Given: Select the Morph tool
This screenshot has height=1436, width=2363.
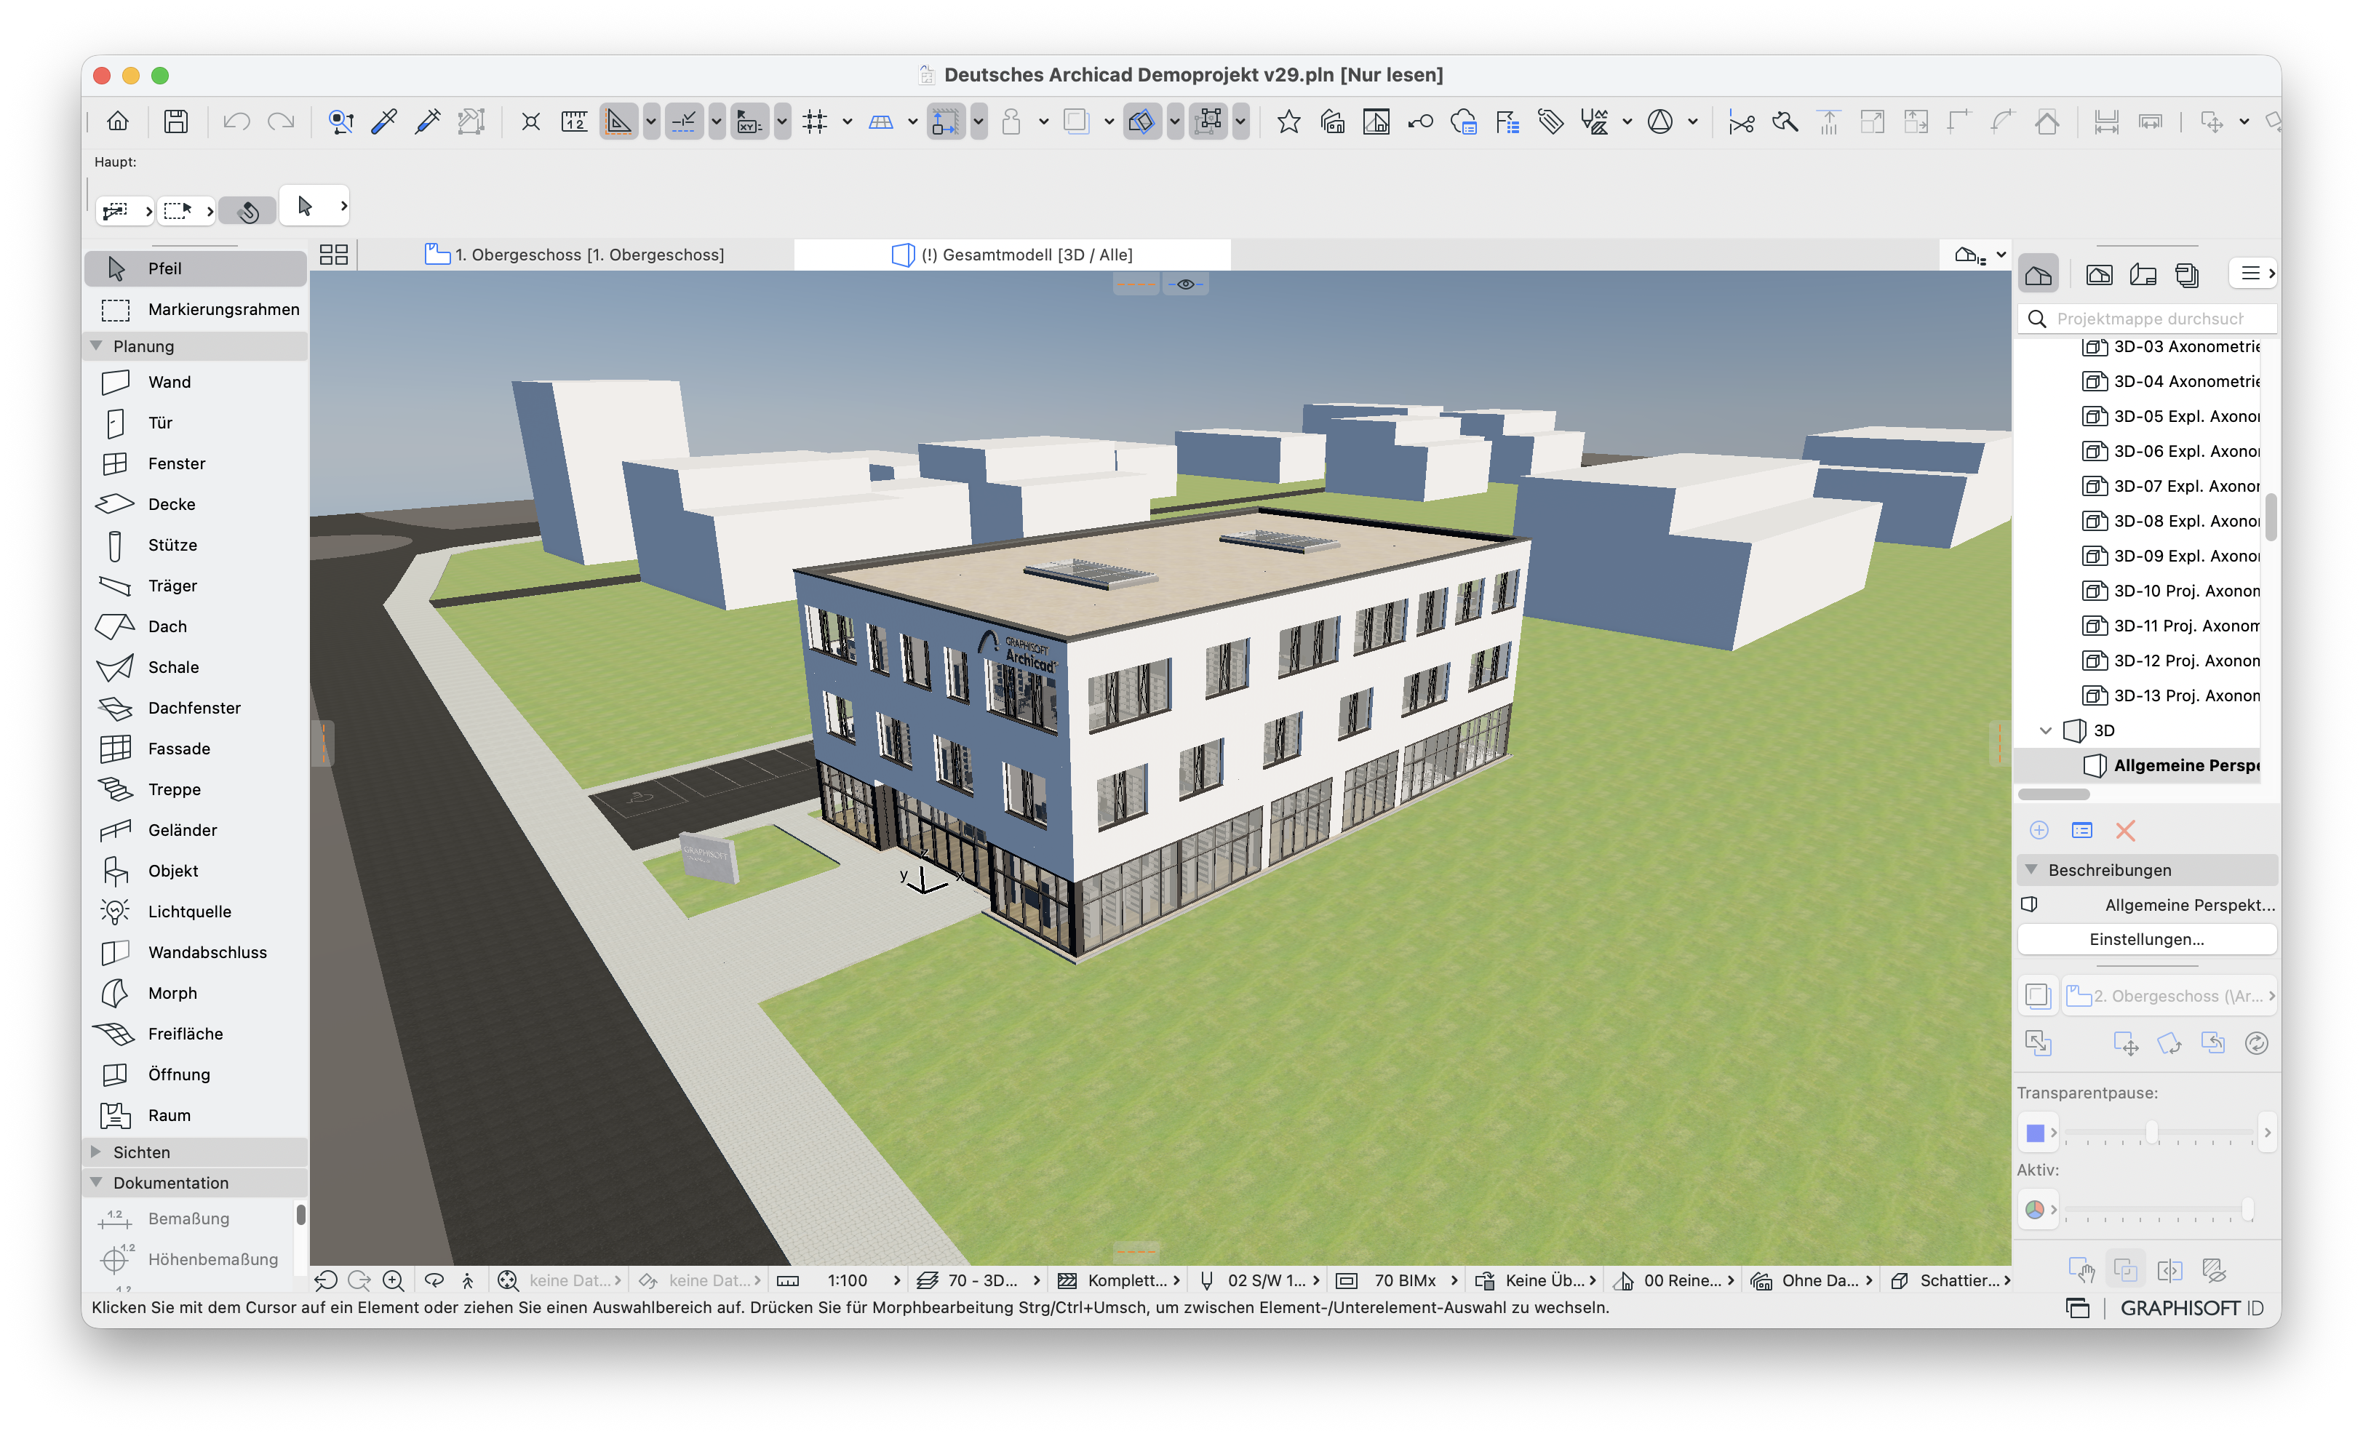Looking at the screenshot, I should pos(196,993).
